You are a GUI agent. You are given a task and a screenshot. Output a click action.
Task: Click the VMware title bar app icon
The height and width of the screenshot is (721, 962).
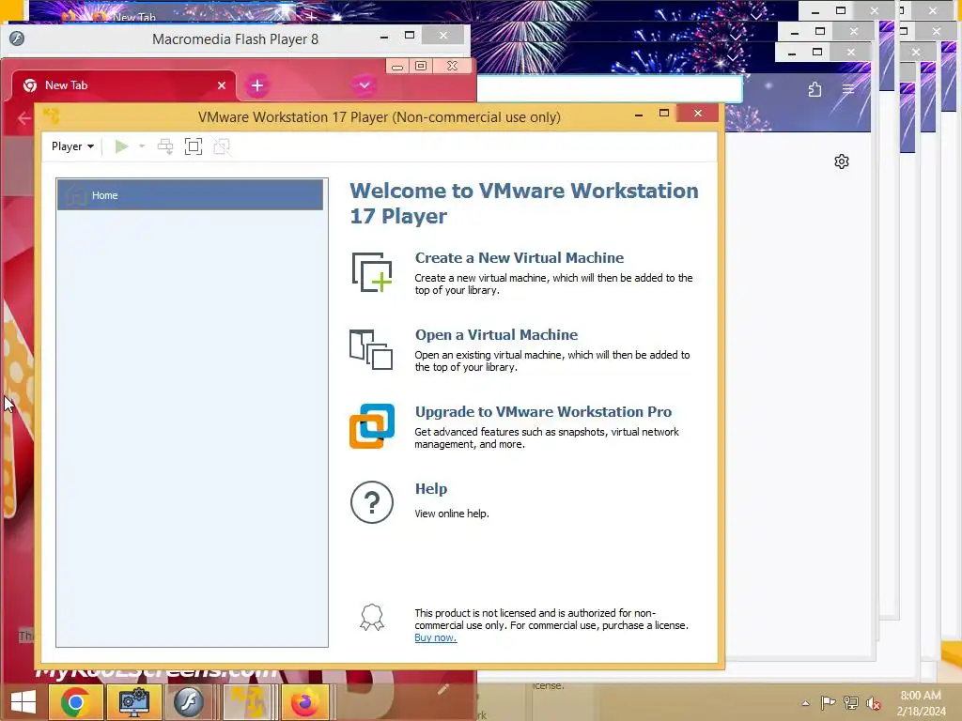pos(52,115)
